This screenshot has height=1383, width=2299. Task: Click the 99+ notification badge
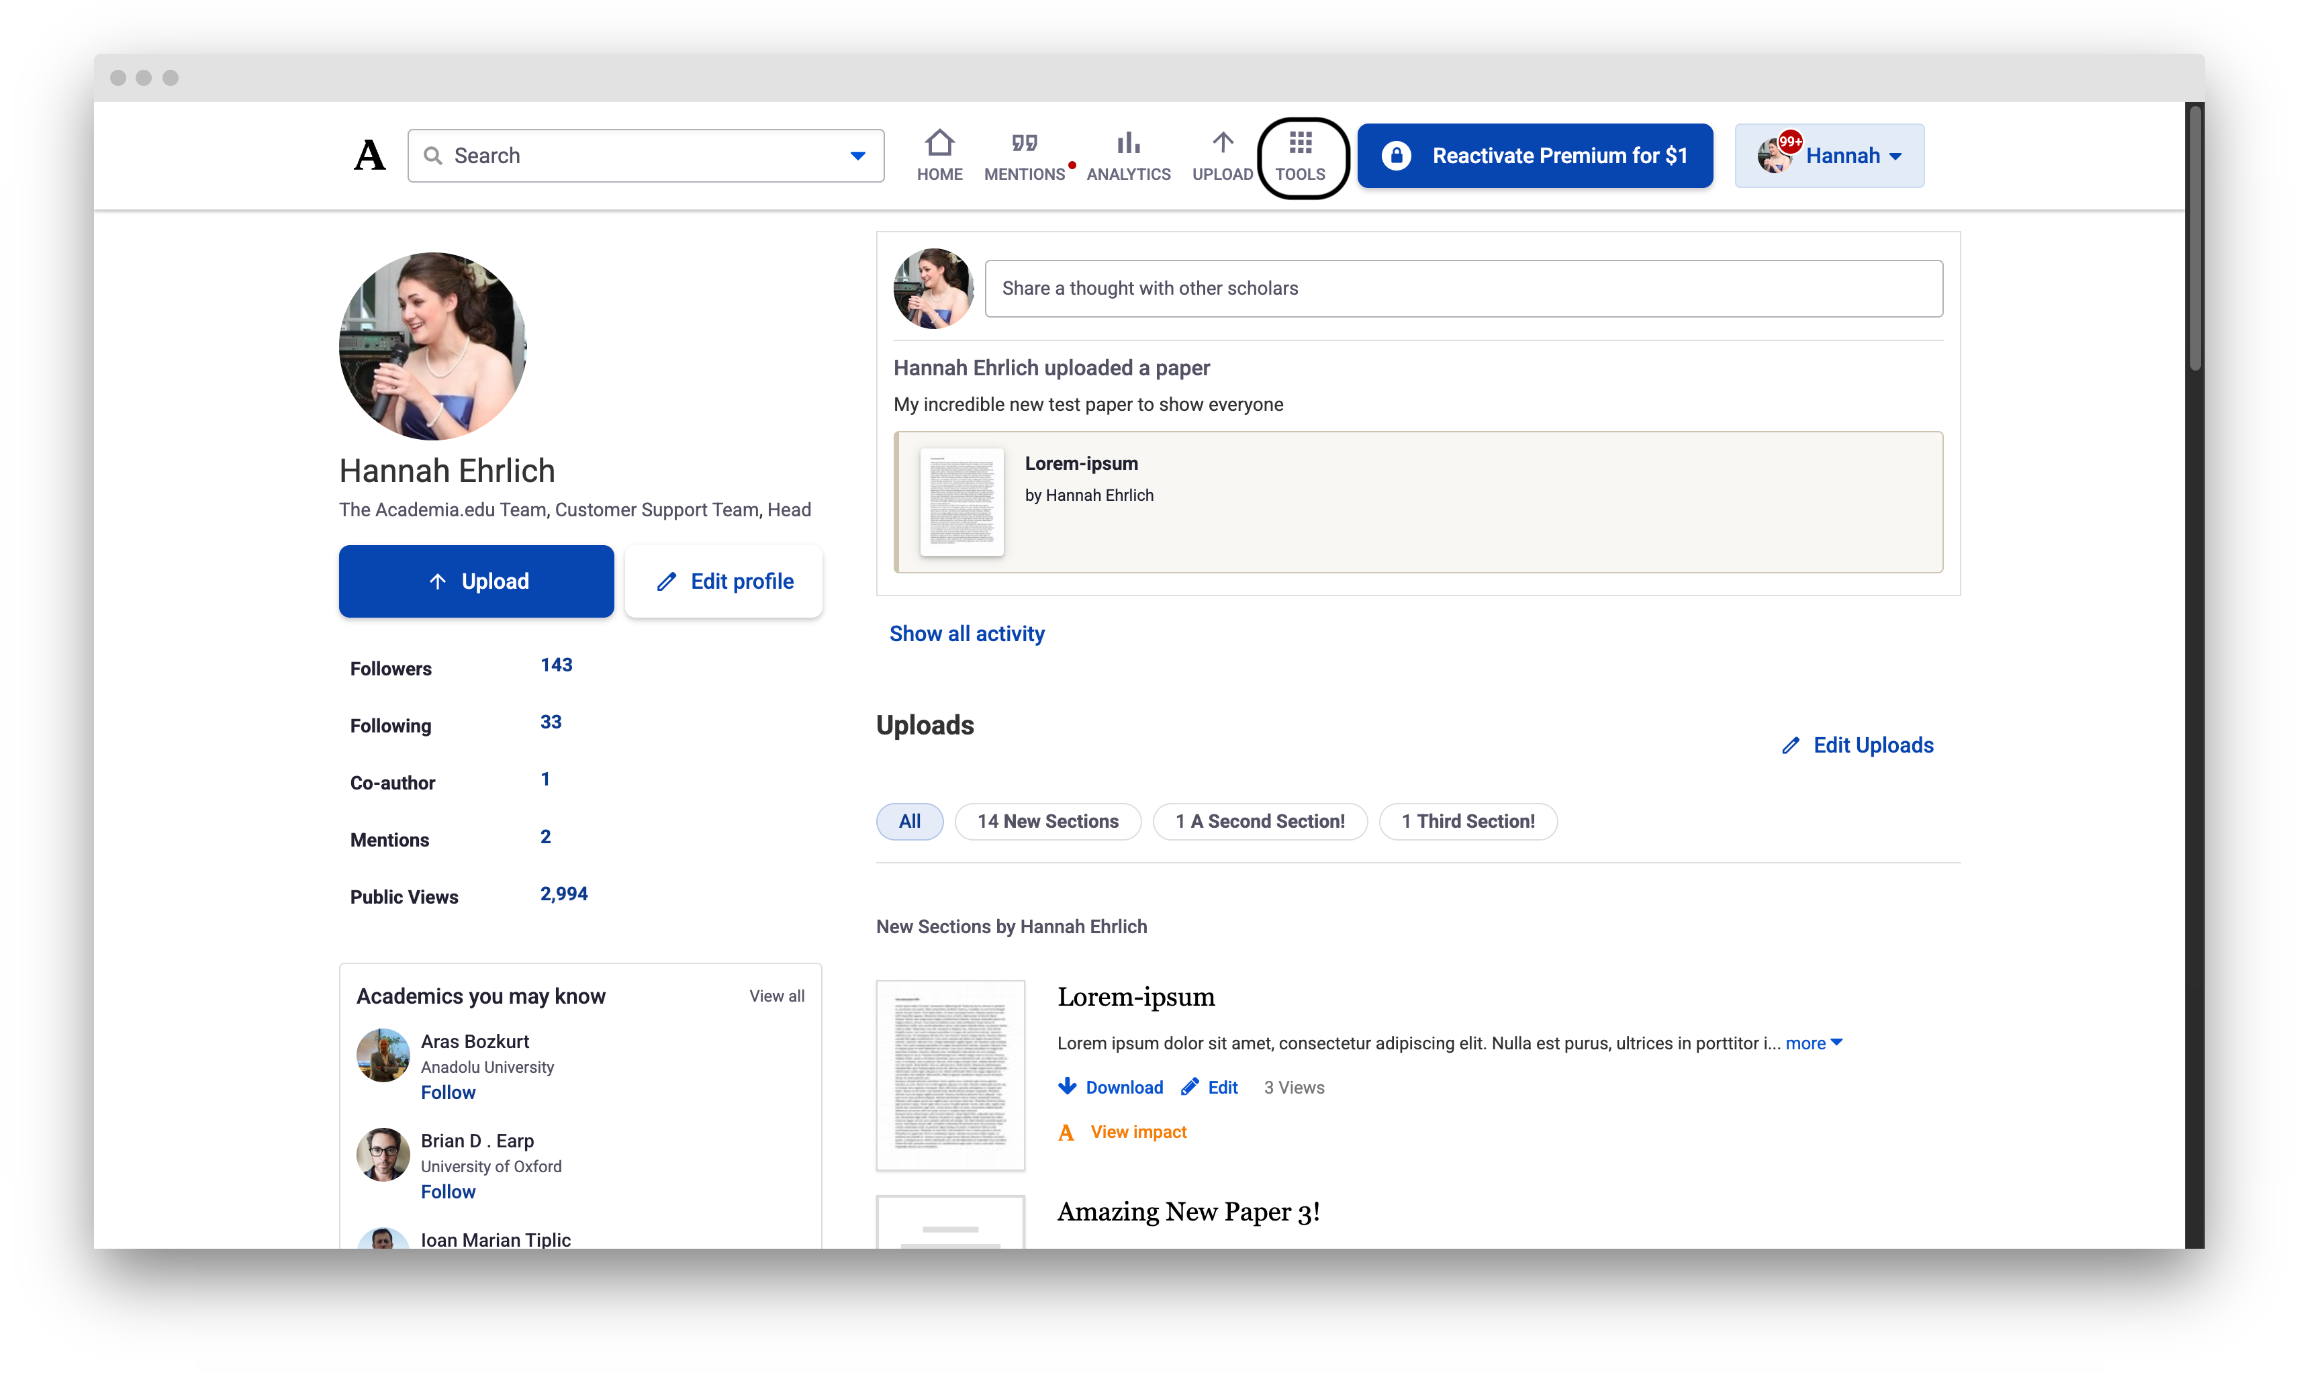tap(1789, 142)
